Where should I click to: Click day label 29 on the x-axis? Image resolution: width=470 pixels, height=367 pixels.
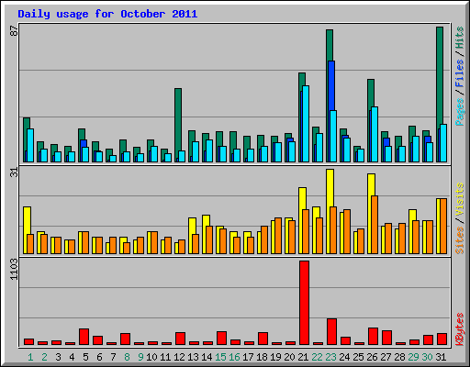[413, 357]
